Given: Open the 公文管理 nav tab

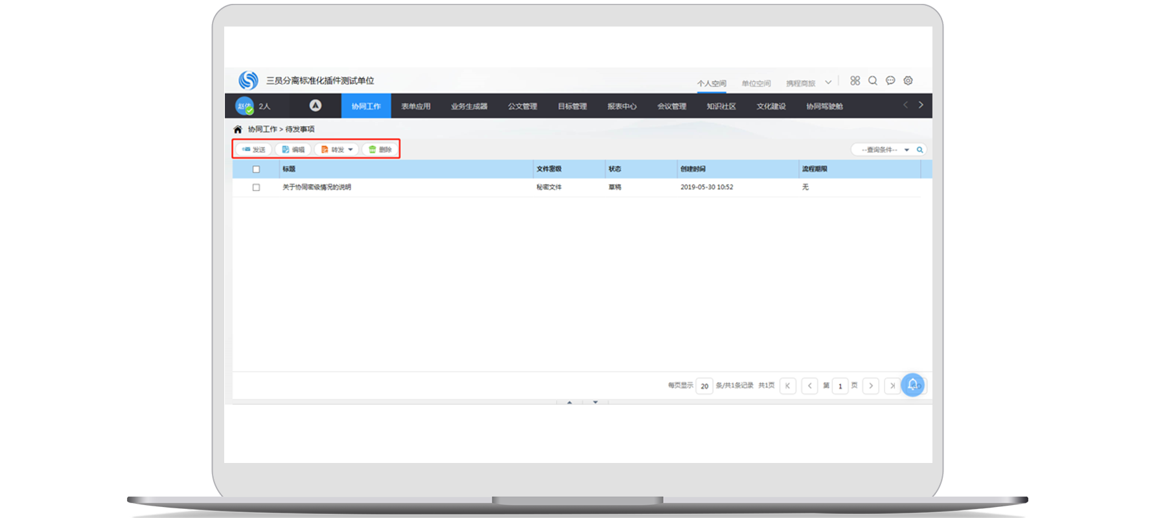Looking at the screenshot, I should click(x=522, y=106).
